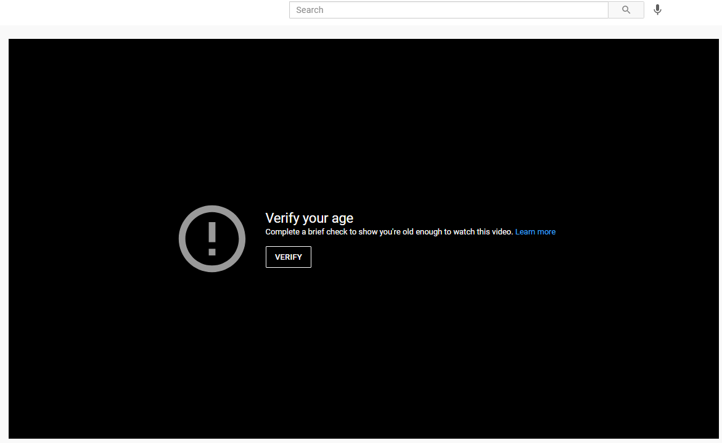Open the Learn more link

[x=535, y=232]
